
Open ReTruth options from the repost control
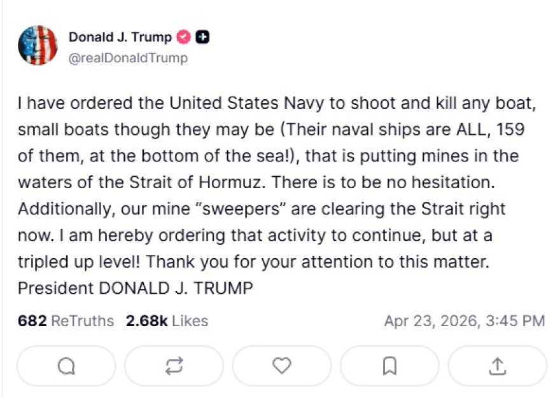click(173, 366)
